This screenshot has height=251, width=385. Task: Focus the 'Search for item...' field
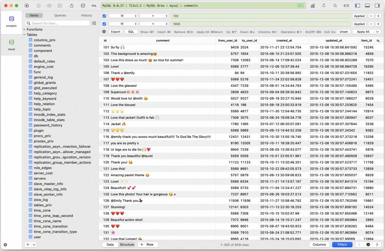click(x=57, y=23)
